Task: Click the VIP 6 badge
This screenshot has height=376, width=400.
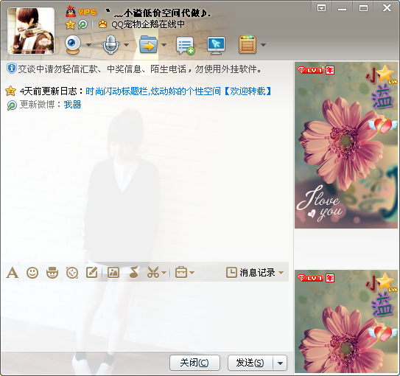Action: point(87,13)
